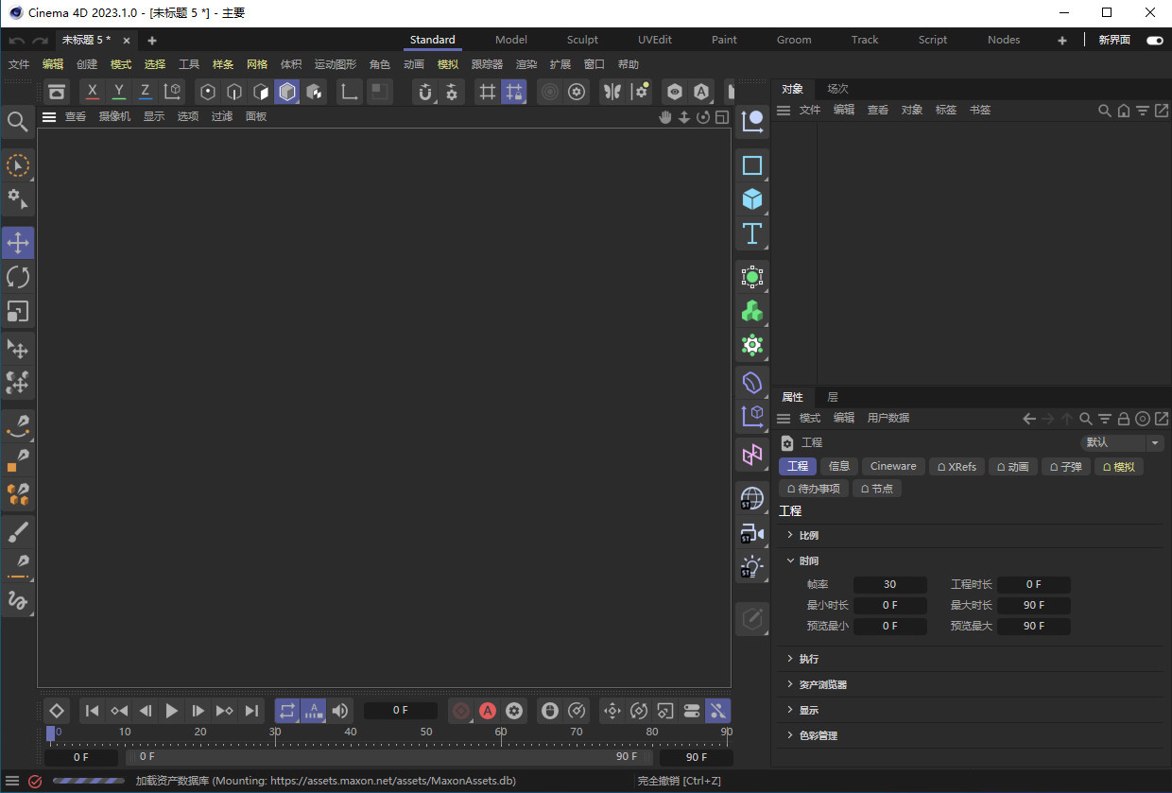Viewport: 1172px width, 793px height.
Task: Add a Text spline object
Action: tap(752, 233)
